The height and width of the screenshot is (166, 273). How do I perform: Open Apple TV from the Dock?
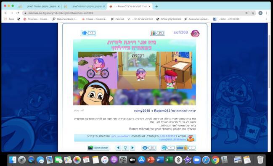pyautogui.click(x=133, y=160)
